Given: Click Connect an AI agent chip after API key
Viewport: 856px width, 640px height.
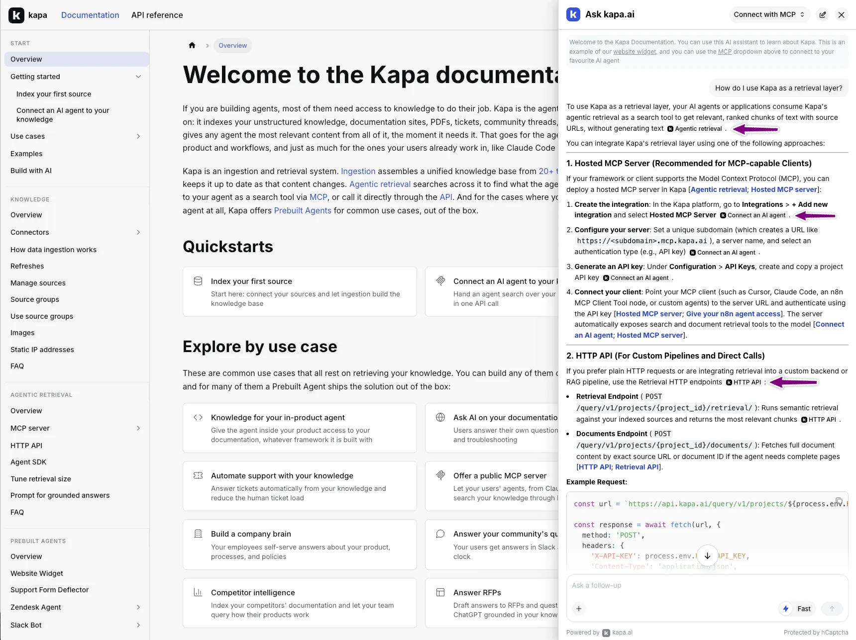Looking at the screenshot, I should click(x=637, y=278).
